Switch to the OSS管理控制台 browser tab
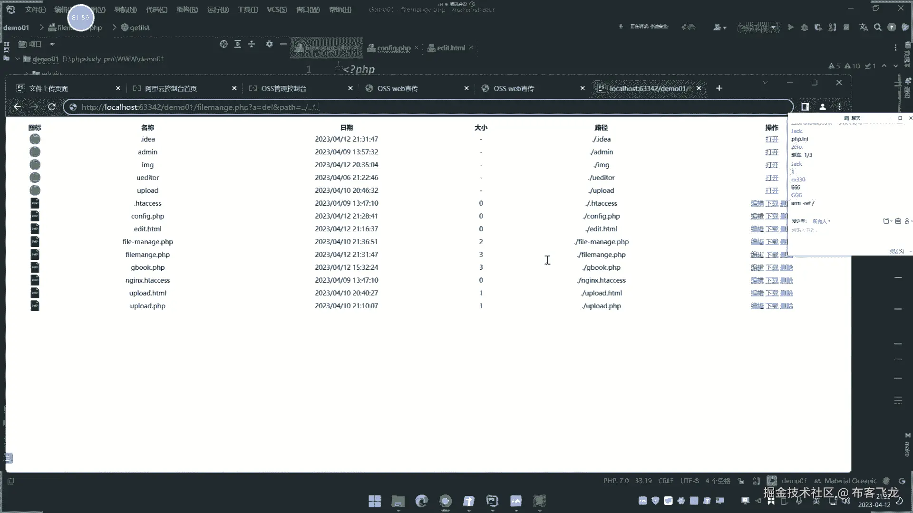913x513 pixels. 284,88
